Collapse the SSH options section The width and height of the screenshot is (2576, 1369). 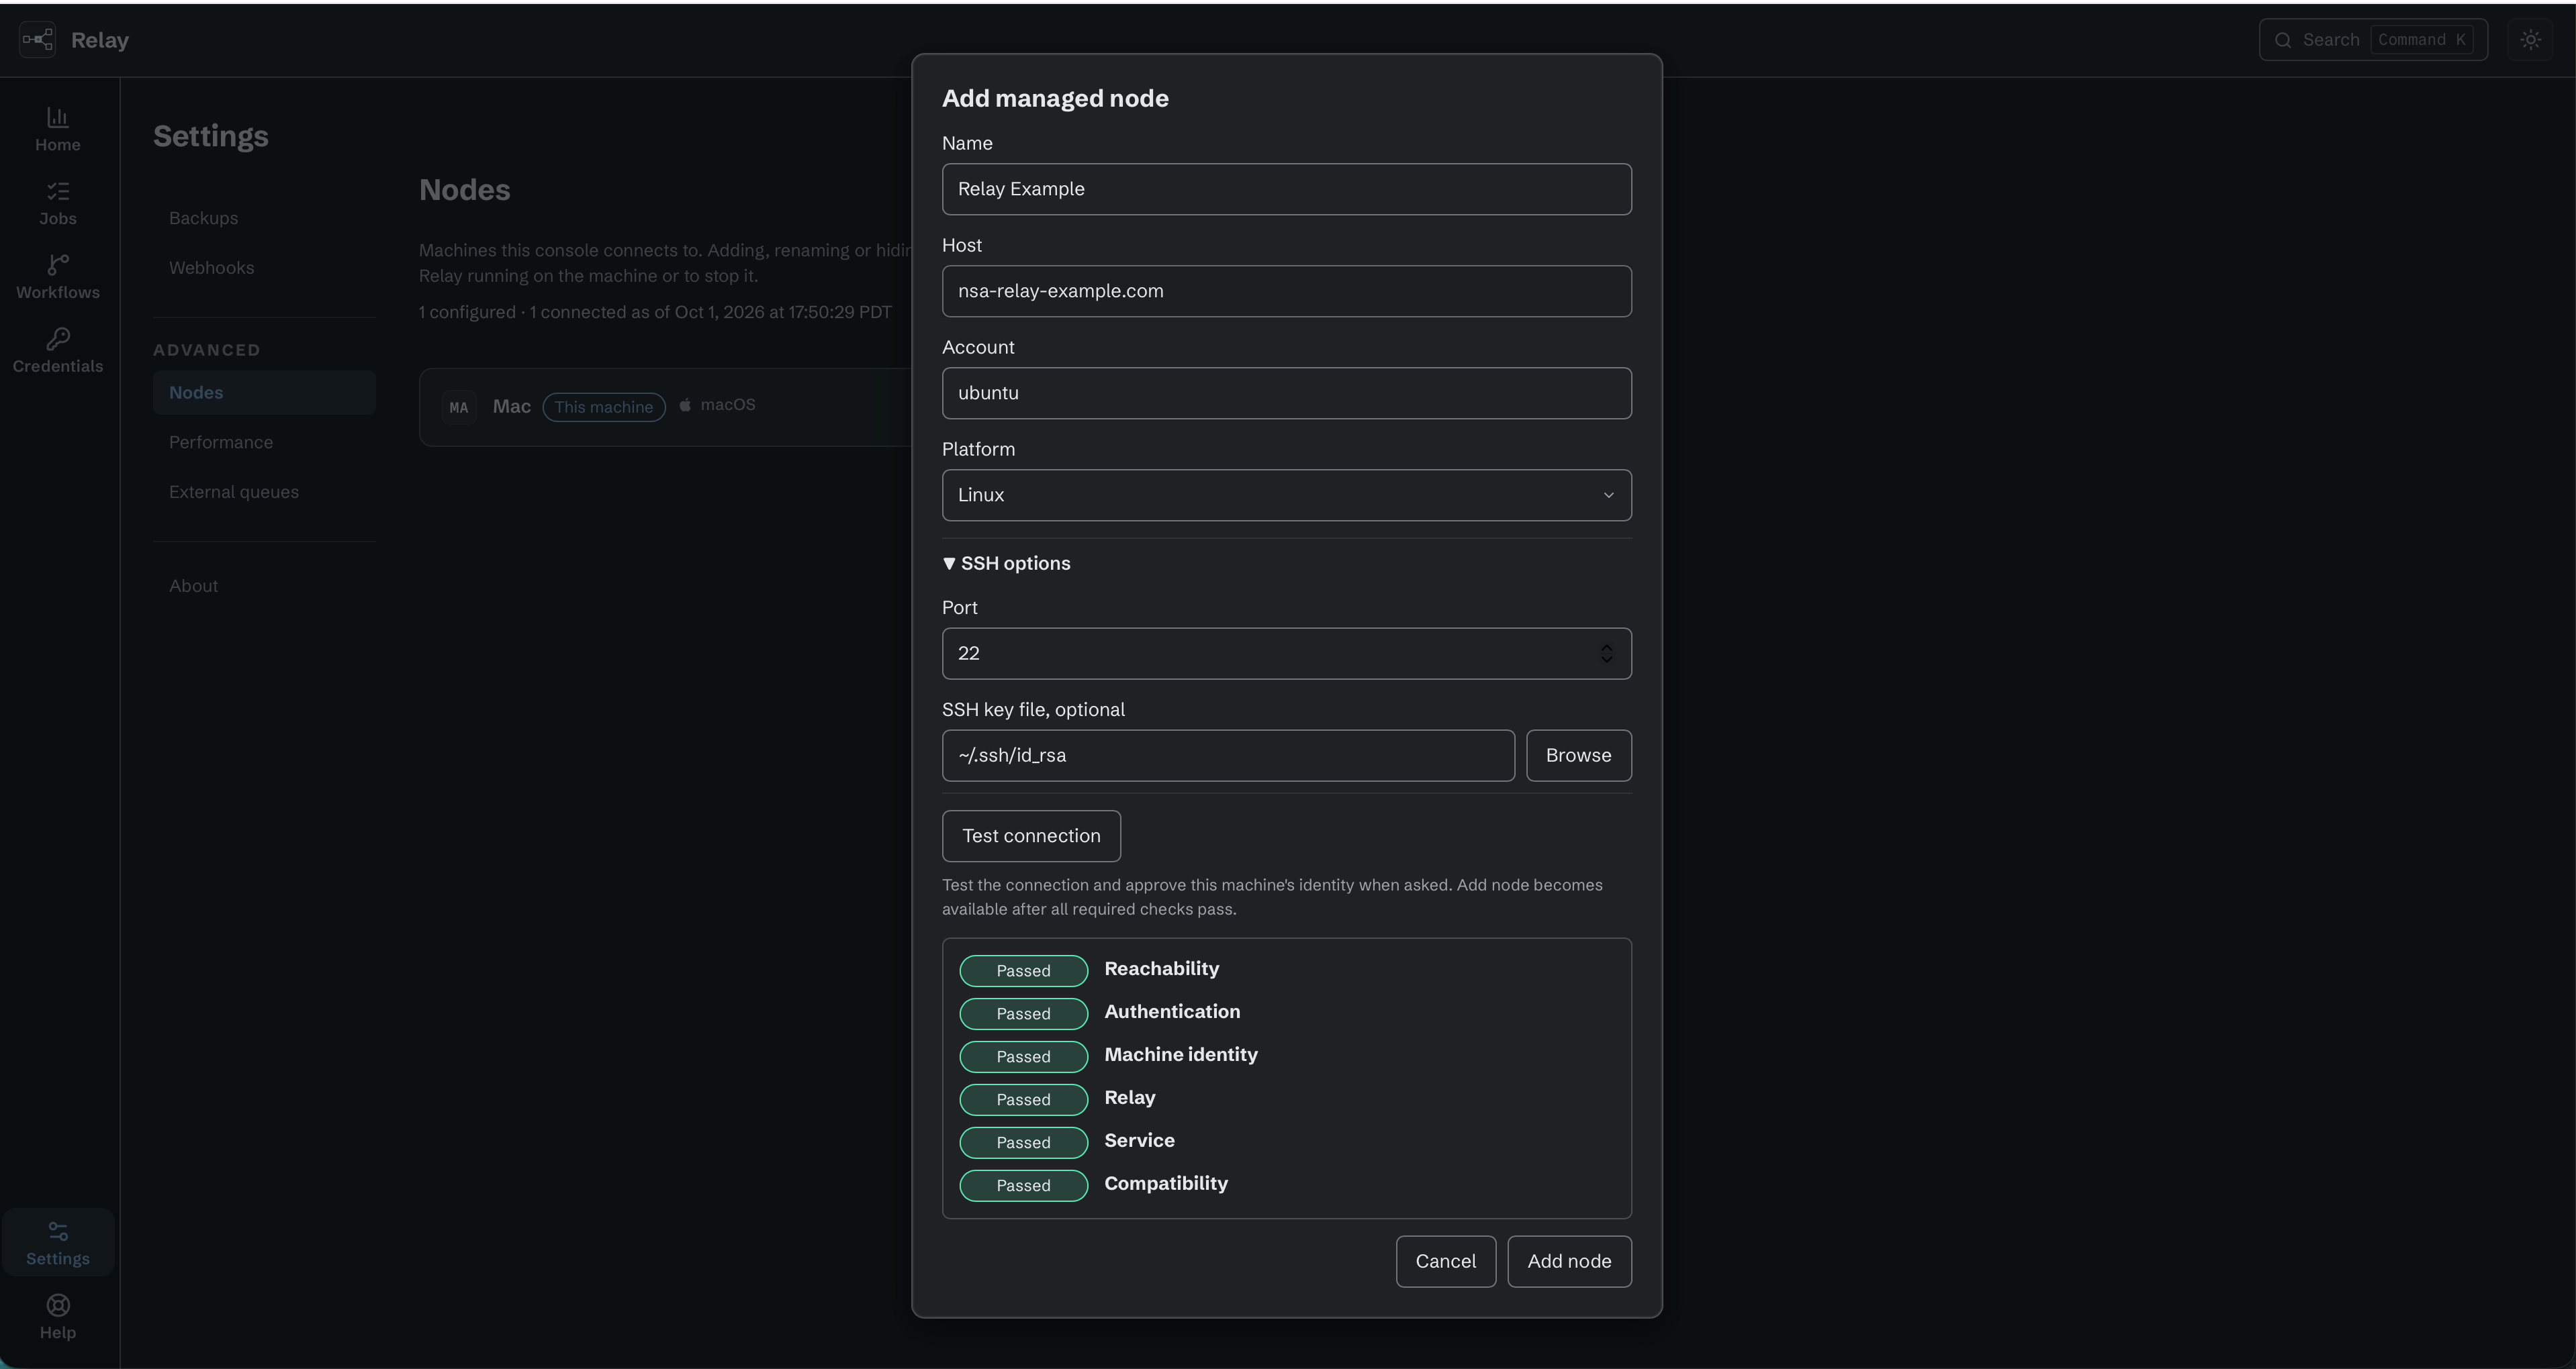tap(1006, 564)
